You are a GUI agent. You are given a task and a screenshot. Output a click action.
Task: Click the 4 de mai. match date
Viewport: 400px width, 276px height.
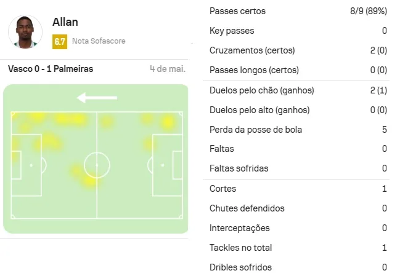[x=168, y=69]
